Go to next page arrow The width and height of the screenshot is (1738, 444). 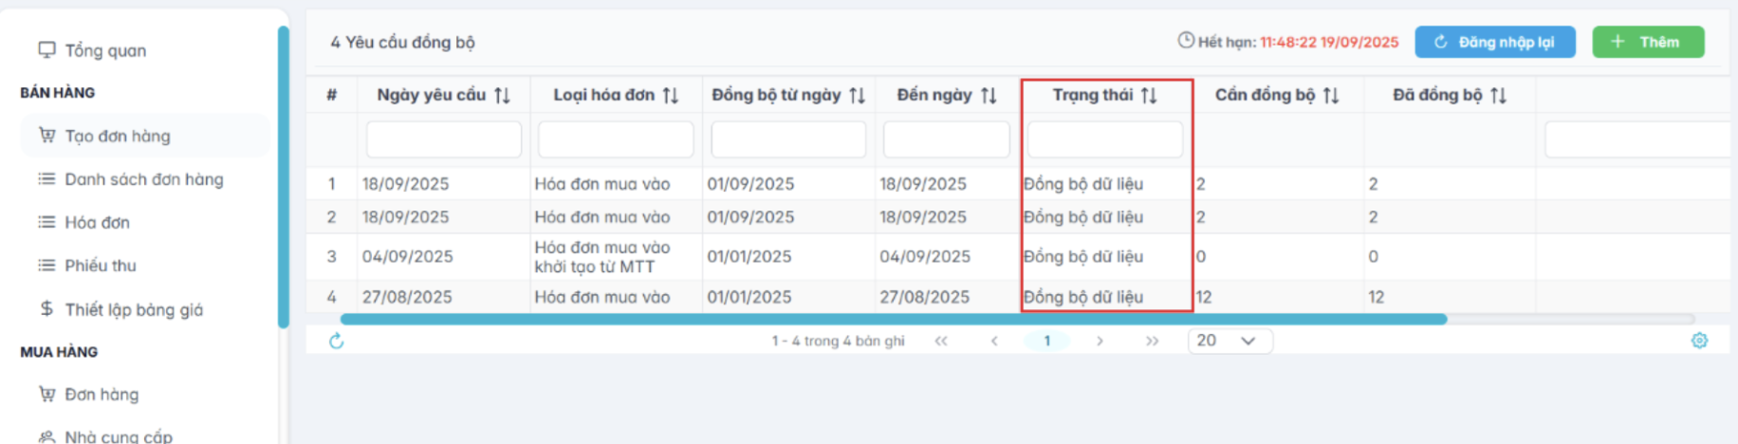point(1100,341)
